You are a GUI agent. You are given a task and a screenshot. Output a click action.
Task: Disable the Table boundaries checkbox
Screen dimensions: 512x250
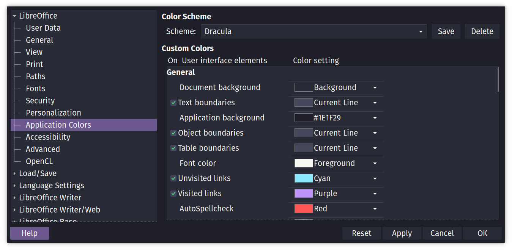coord(173,148)
